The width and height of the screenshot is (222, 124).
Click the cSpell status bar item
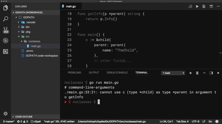(36, 122)
